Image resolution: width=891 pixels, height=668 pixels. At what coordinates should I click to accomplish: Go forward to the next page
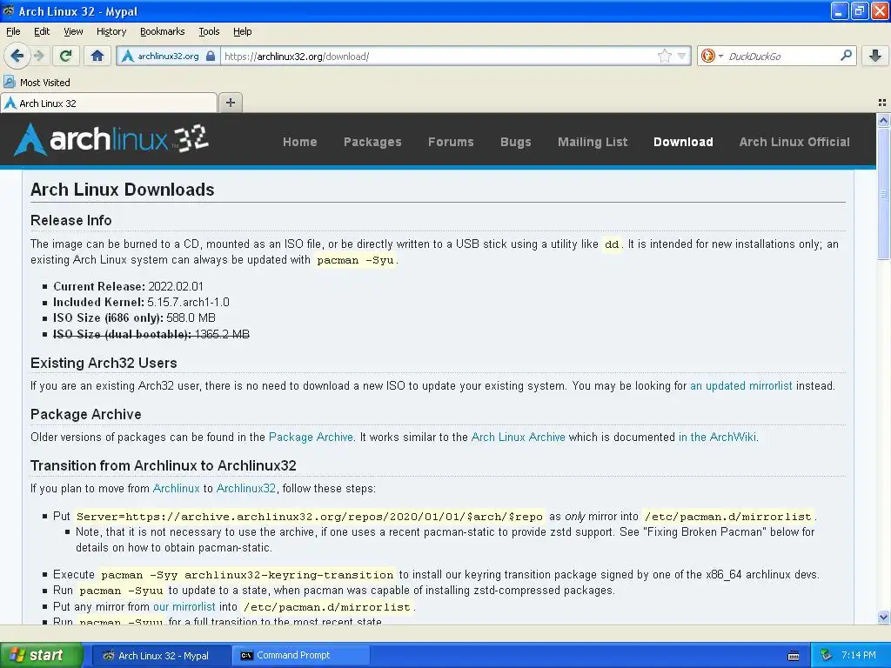tap(38, 56)
